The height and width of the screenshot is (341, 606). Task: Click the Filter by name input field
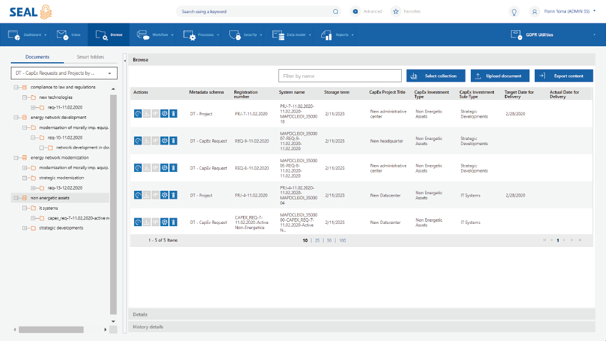point(340,76)
